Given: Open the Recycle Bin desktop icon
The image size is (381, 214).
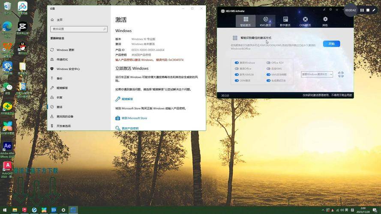Looking at the screenshot, I should [7, 8].
